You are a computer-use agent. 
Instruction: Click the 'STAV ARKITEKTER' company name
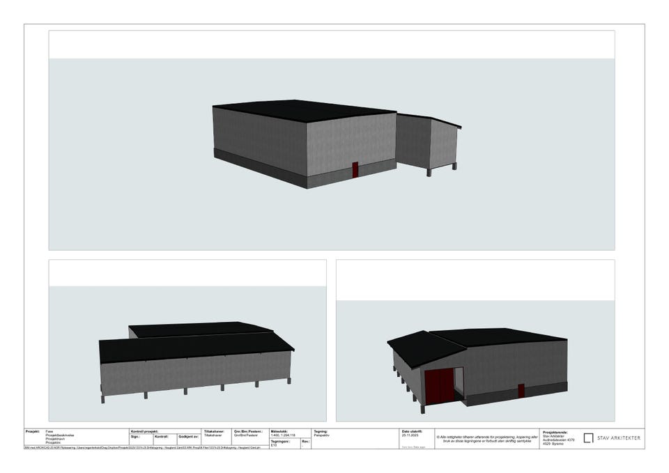619,438
